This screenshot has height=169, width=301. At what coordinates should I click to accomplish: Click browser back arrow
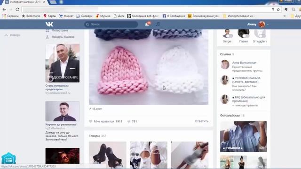pyautogui.click(x=4, y=9)
